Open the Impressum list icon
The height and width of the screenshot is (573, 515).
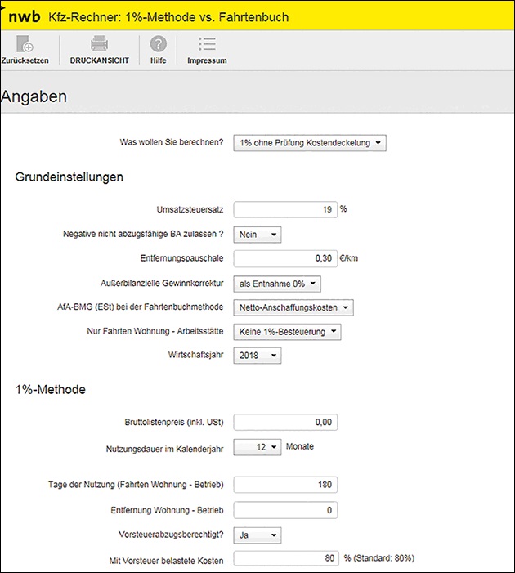click(x=207, y=45)
